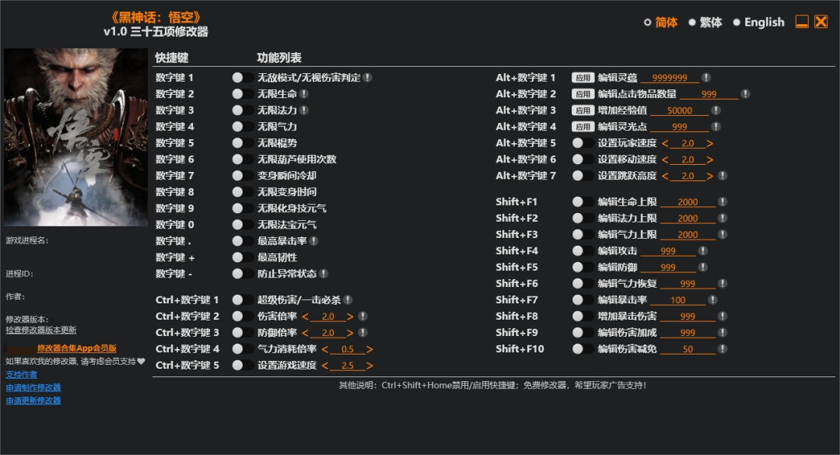Open 支持作者 link

point(22,375)
